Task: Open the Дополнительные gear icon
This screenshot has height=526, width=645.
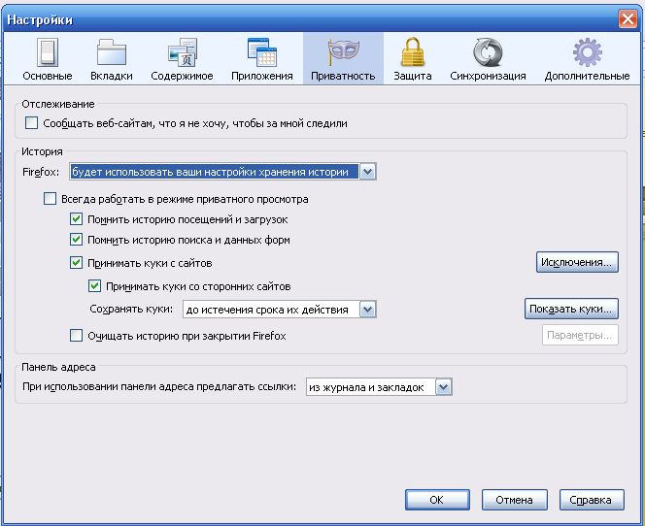Action: coord(587,53)
